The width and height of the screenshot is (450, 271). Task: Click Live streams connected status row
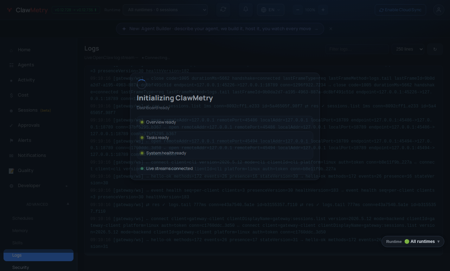[225, 168]
